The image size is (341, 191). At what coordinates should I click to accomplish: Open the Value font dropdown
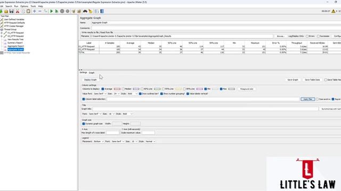tap(100, 94)
